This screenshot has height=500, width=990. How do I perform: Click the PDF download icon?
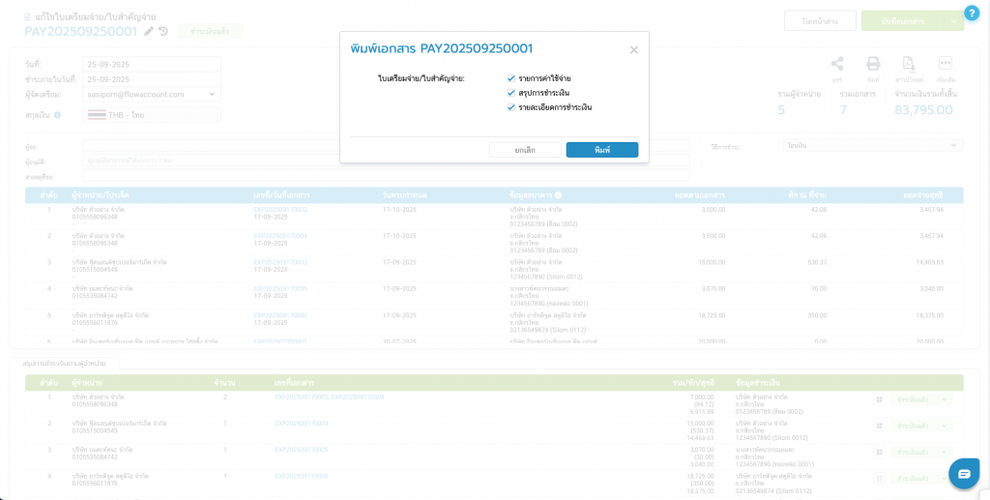tap(909, 64)
